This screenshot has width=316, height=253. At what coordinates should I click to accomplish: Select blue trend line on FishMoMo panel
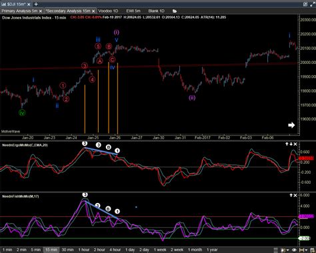coord(101,210)
